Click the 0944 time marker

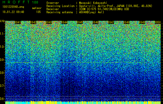tap(64, 22)
